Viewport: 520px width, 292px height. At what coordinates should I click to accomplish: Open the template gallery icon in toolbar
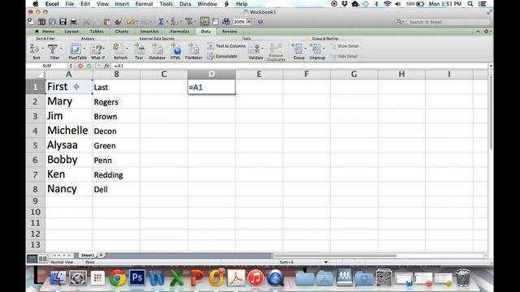41,22
